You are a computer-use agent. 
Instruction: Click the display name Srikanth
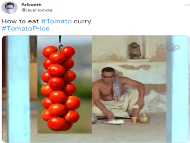(31, 5)
